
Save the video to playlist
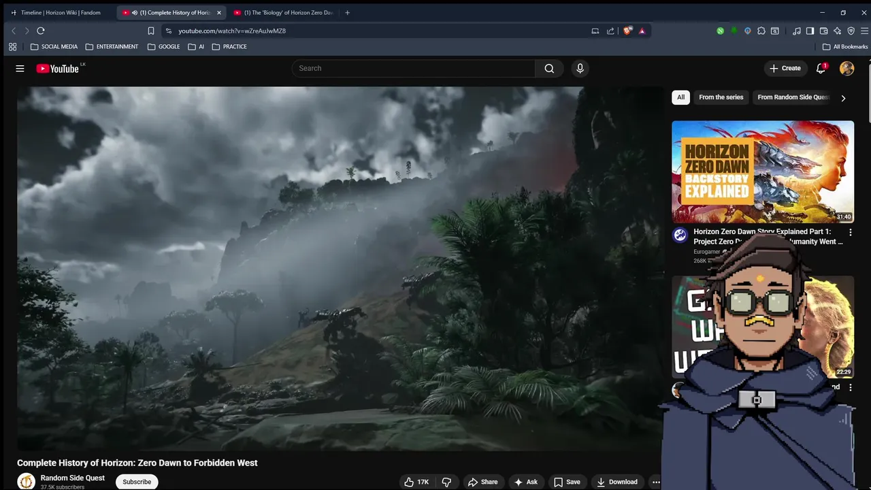tap(567, 482)
